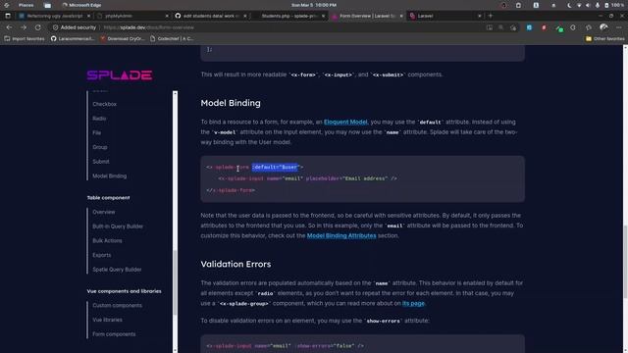This screenshot has height=353, width=628.
Task: Follow the 'its page' hyperlink
Action: click(x=413, y=303)
